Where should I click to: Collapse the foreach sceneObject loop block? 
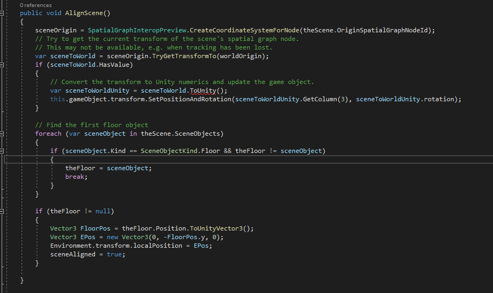[2, 134]
